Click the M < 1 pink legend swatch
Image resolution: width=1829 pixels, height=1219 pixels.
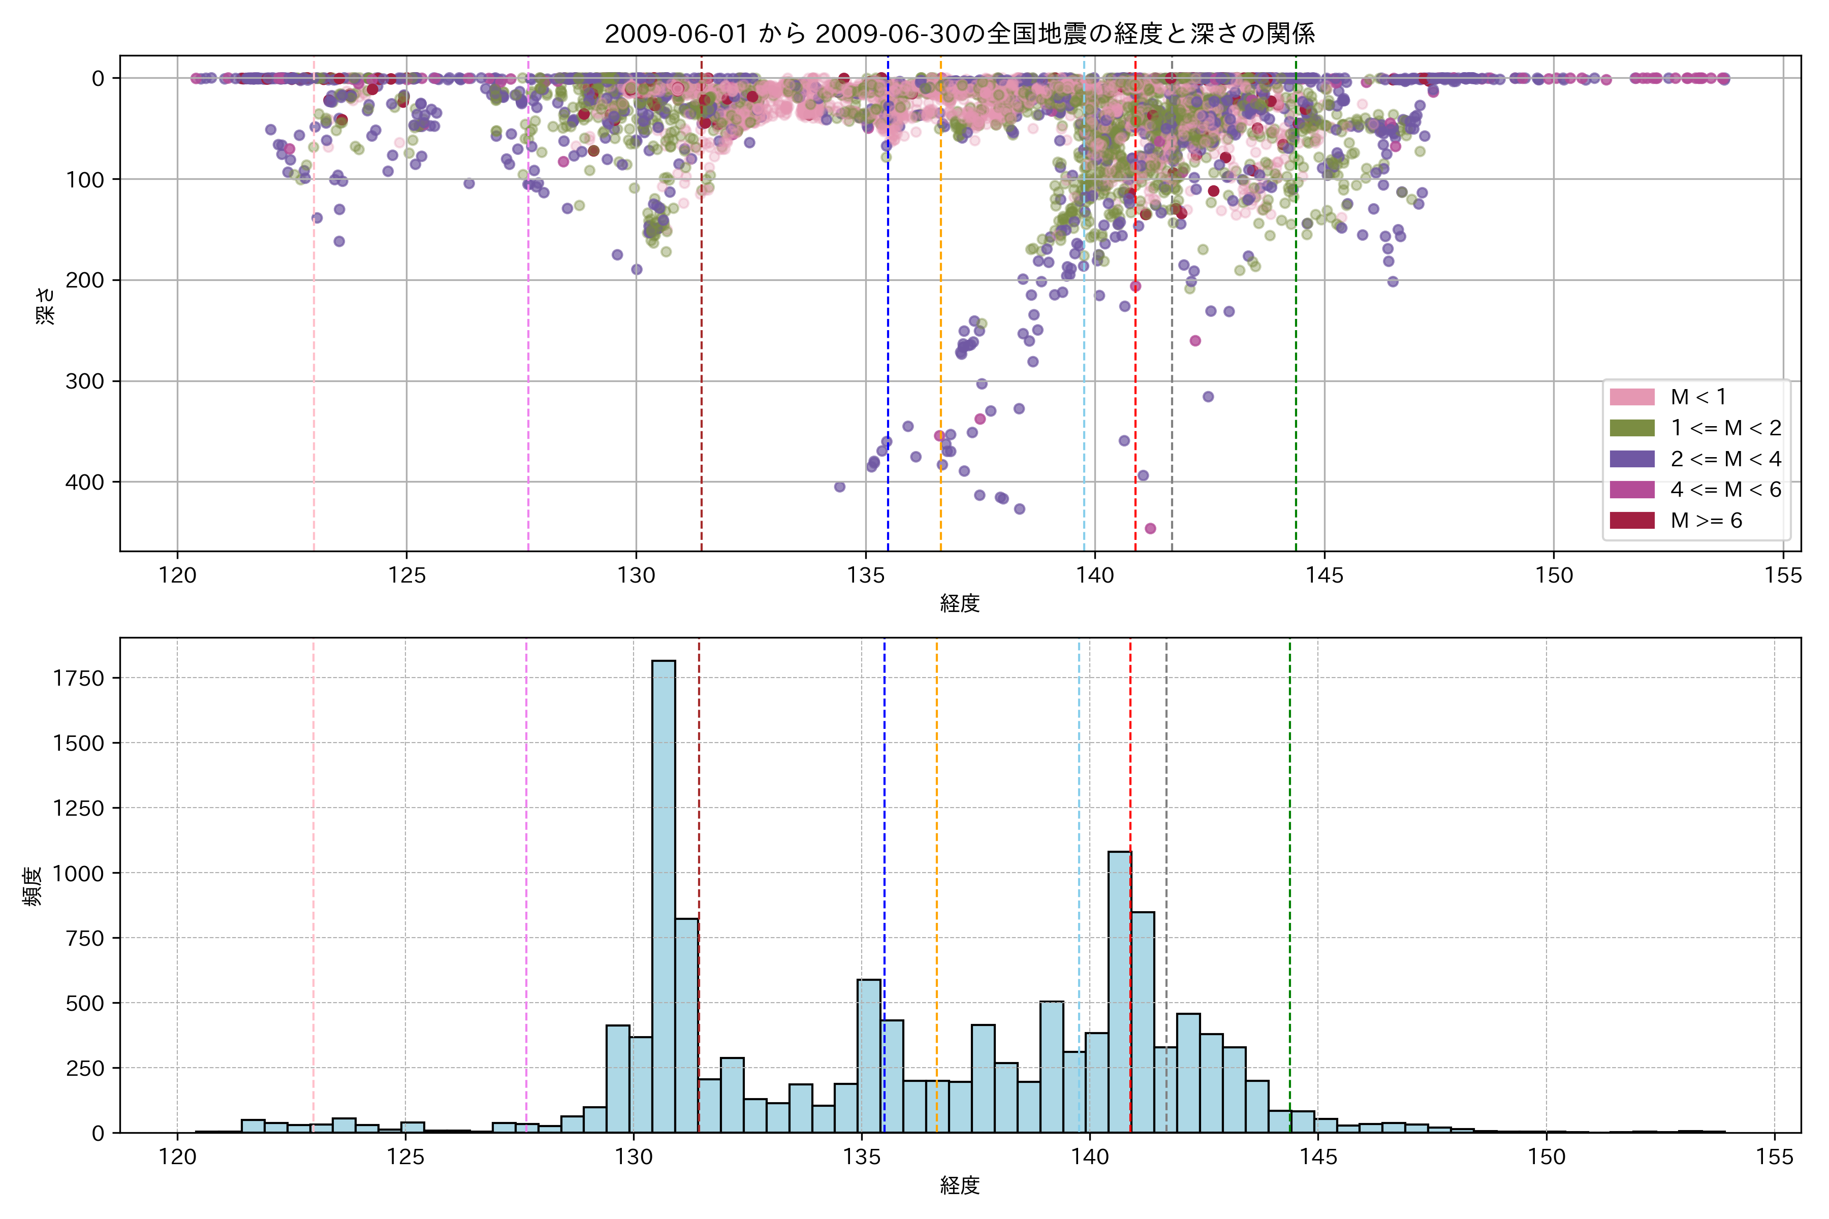click(x=1631, y=397)
